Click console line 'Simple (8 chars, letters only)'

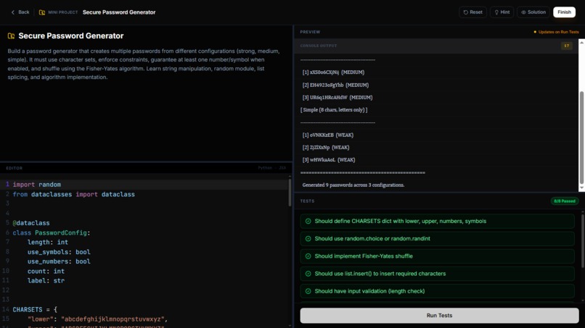[x=334, y=110]
